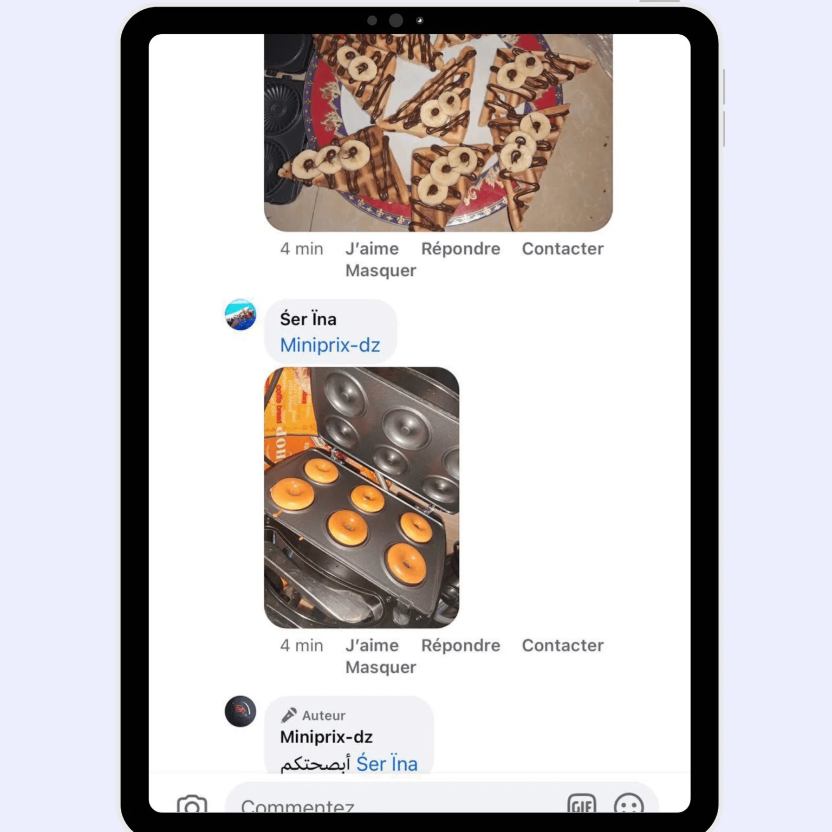Tap Répondre under the waffle photo
Image resolution: width=832 pixels, height=832 pixels.
coord(461,249)
